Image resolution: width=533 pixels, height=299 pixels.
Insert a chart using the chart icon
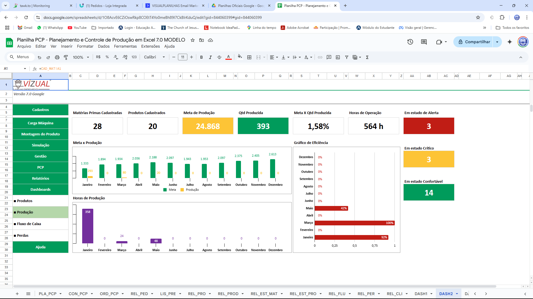(x=338, y=57)
